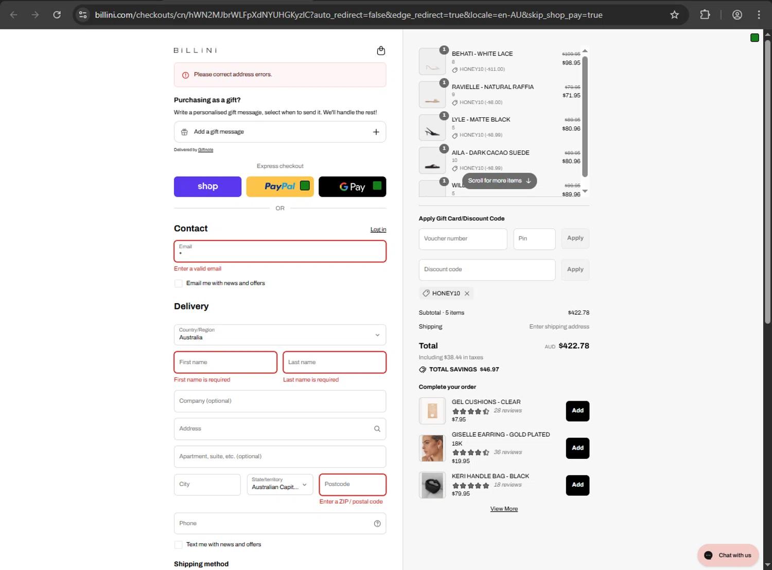Open the Country/Region dropdown

[x=280, y=335]
